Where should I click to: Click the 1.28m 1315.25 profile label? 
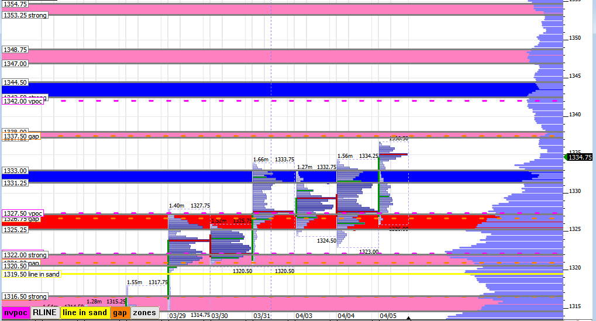(106, 302)
